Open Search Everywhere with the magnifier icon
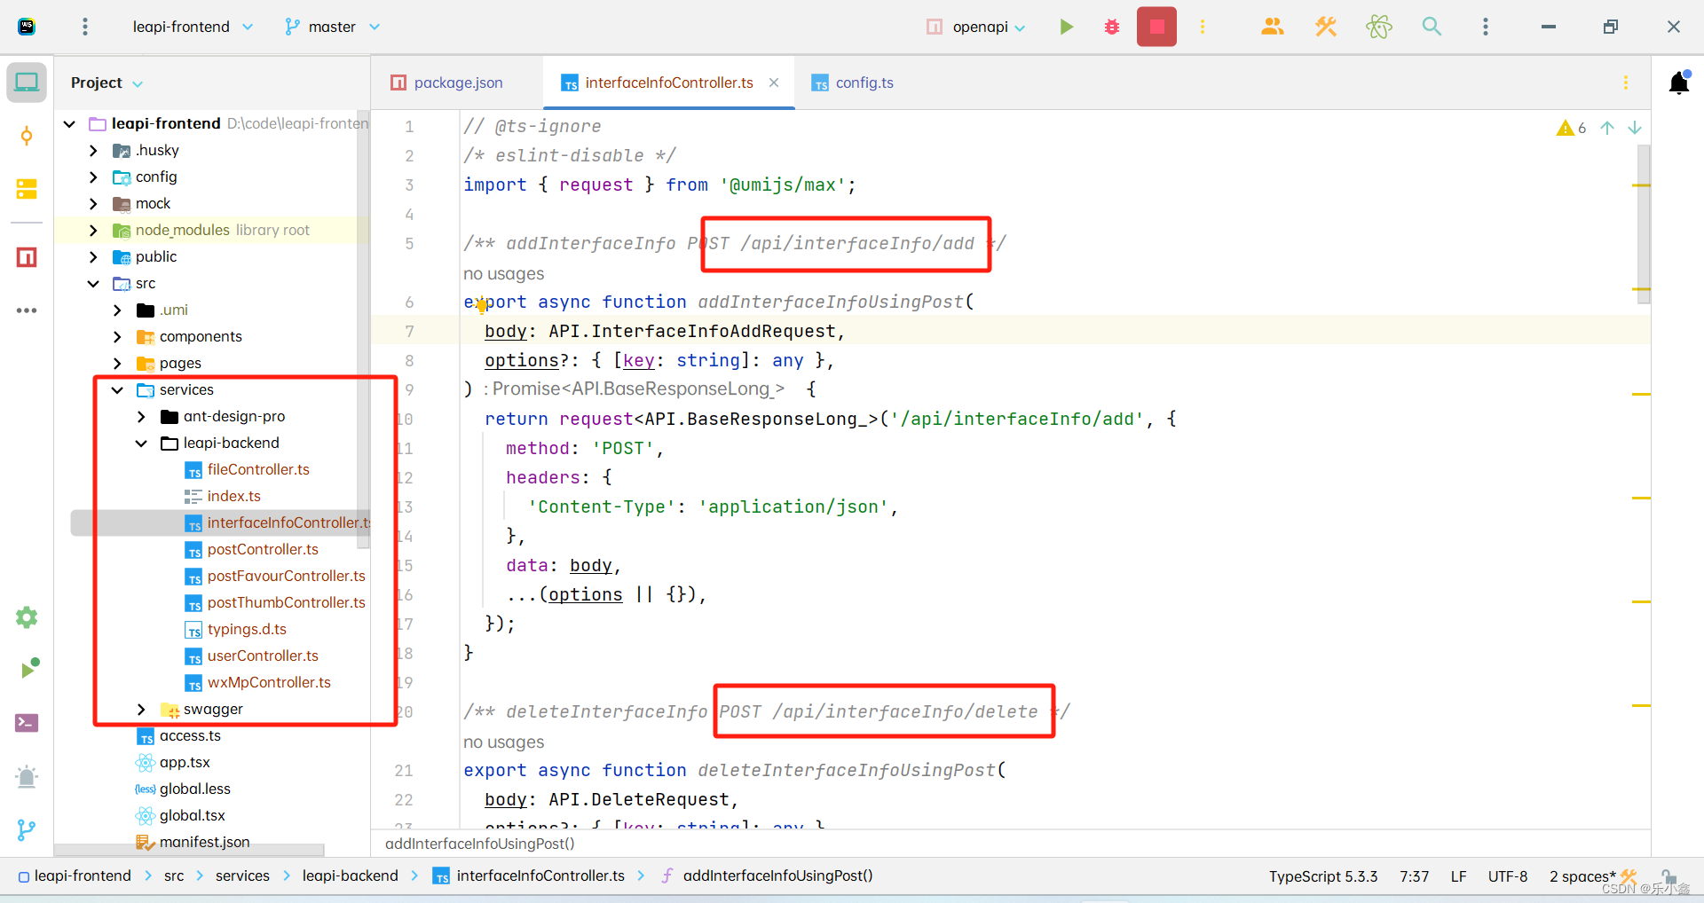The width and height of the screenshot is (1704, 903). pyautogui.click(x=1432, y=27)
